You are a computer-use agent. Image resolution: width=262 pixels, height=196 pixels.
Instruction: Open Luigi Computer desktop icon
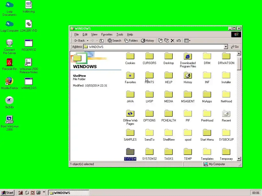tap(9, 26)
